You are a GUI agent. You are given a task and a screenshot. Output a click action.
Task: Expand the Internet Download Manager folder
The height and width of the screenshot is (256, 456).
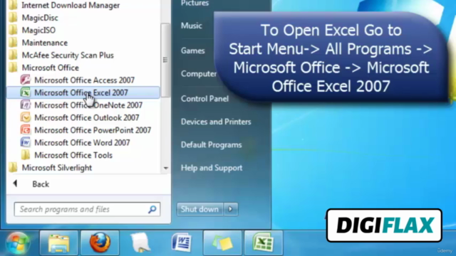click(x=71, y=5)
